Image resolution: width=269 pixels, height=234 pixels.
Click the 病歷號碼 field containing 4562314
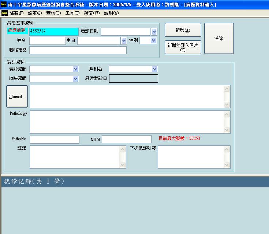[x=54, y=31]
